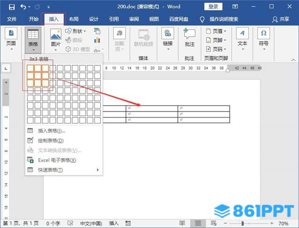Open the 页面 pages dropdown
Viewport: 299px width, 228px height.
(x=11, y=39)
